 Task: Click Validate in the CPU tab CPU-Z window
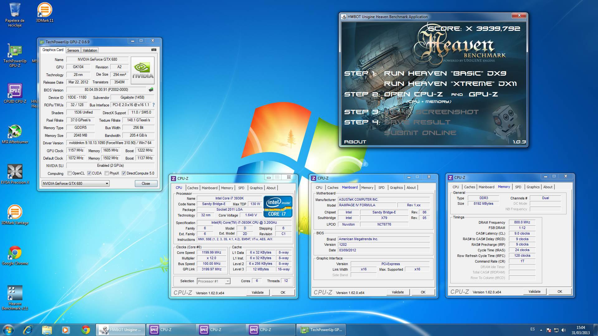point(258,292)
